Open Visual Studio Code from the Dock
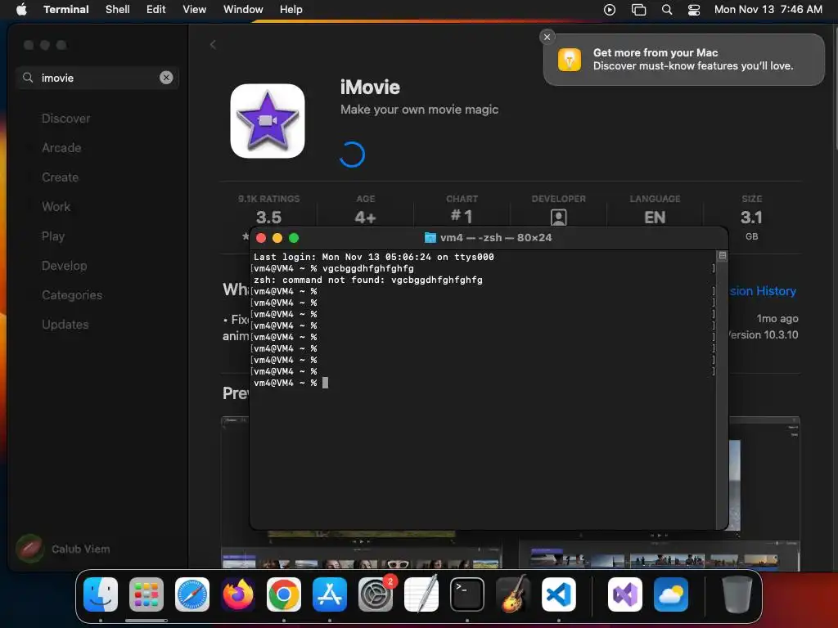The image size is (838, 628). click(559, 594)
